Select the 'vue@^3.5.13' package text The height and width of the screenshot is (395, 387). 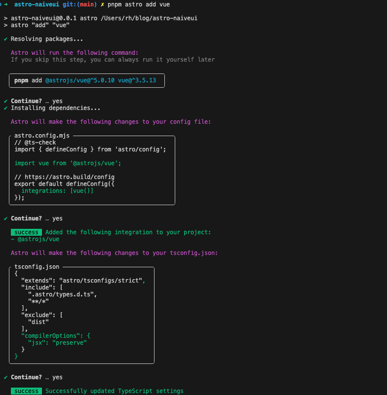click(x=137, y=80)
